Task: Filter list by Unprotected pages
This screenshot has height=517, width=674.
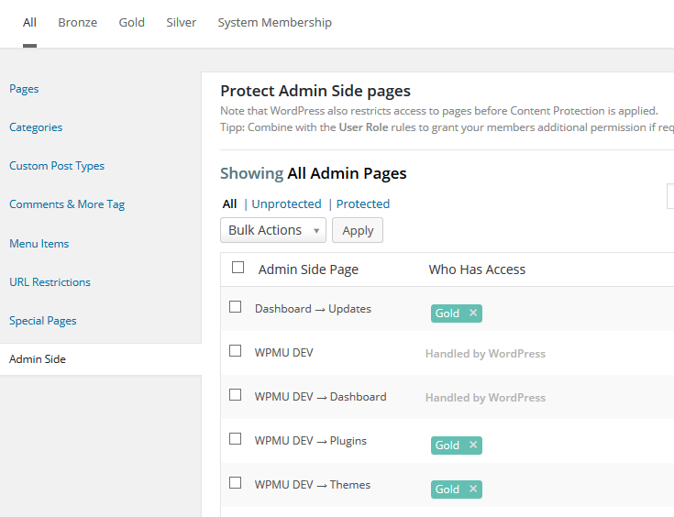Action: tap(286, 204)
